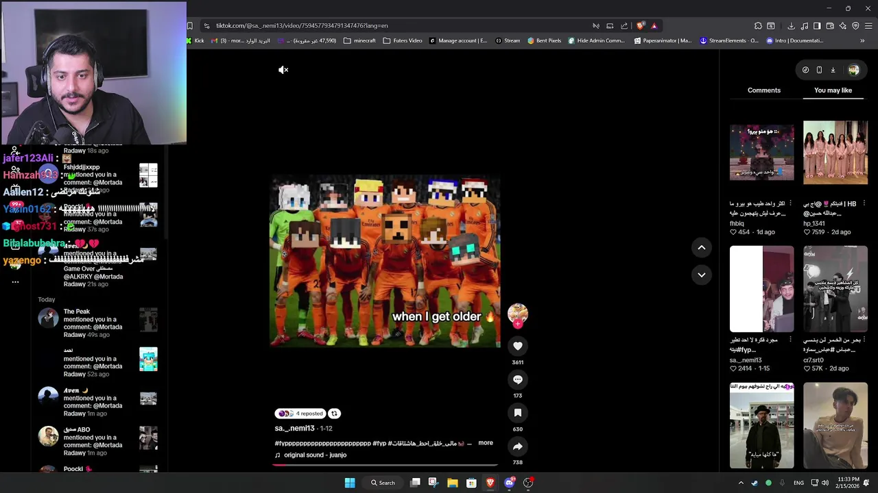Open volume control in system tray
878x493 pixels.
pyautogui.click(x=824, y=483)
